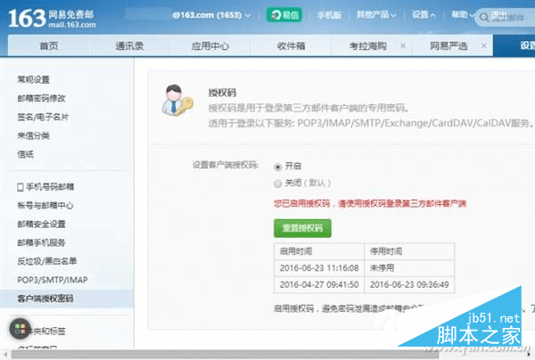Open 邮箱手机服务 settings
This screenshot has width=535, height=360.
click(x=41, y=242)
